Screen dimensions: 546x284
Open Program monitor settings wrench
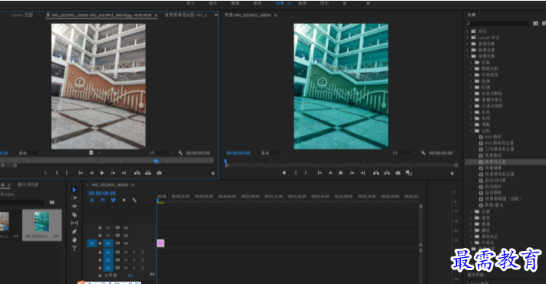click(x=423, y=153)
